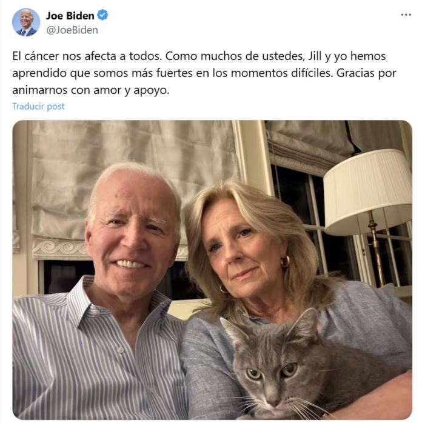Click the blue verified checkmark badge
Screen dimensions: 422x423
point(102,15)
